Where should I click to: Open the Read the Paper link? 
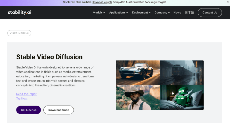(x=26, y=94)
